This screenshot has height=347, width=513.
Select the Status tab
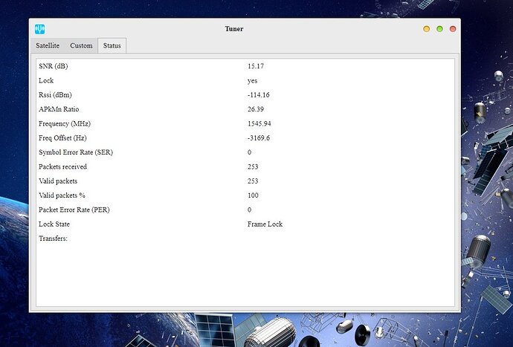pyautogui.click(x=112, y=45)
